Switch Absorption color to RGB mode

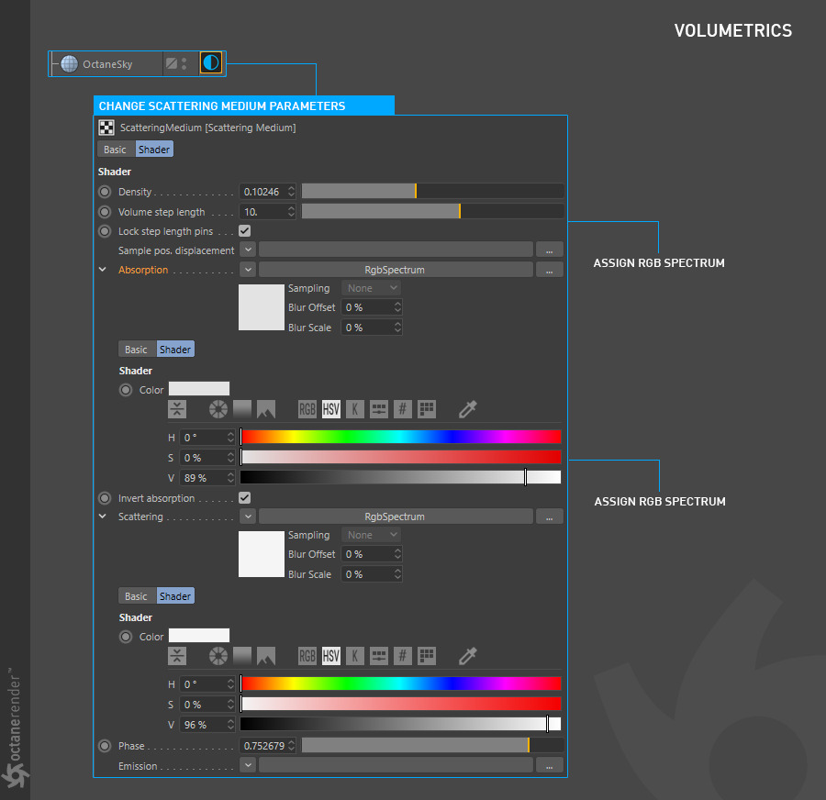[x=307, y=409]
